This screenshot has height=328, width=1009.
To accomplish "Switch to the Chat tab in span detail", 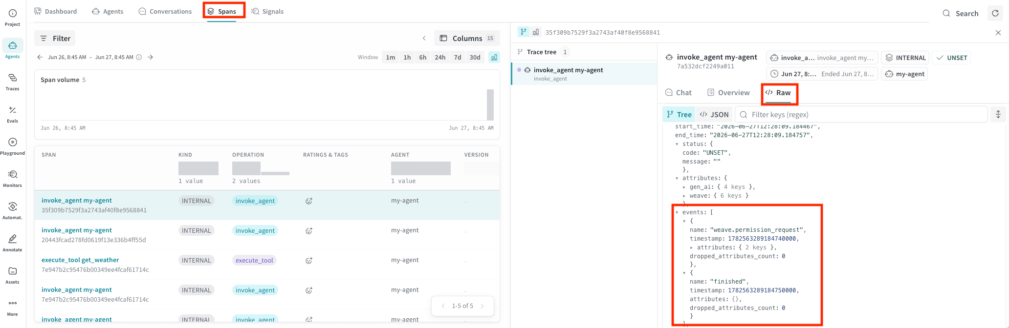I will pyautogui.click(x=679, y=93).
